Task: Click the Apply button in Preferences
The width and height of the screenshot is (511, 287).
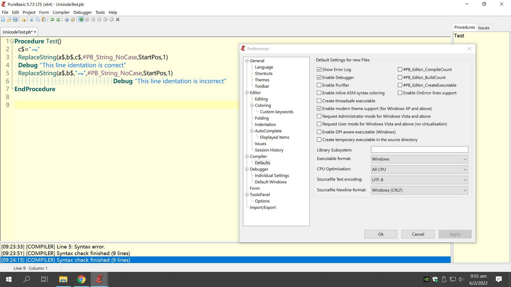Action: tap(455, 234)
